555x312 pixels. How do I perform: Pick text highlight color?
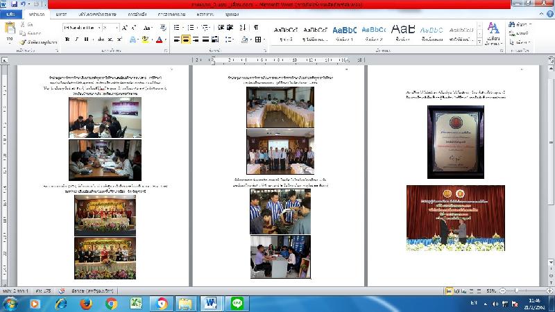pyautogui.click(x=145, y=40)
